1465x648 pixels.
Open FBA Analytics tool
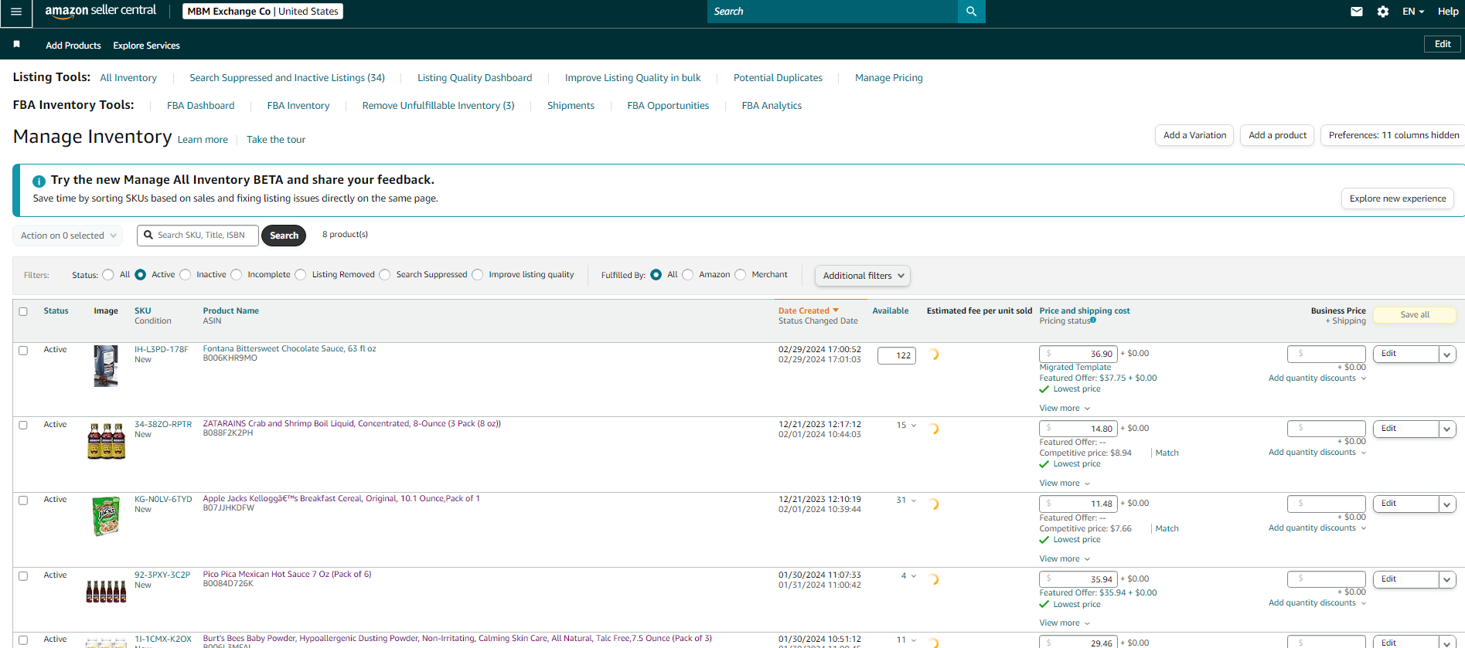coord(772,106)
